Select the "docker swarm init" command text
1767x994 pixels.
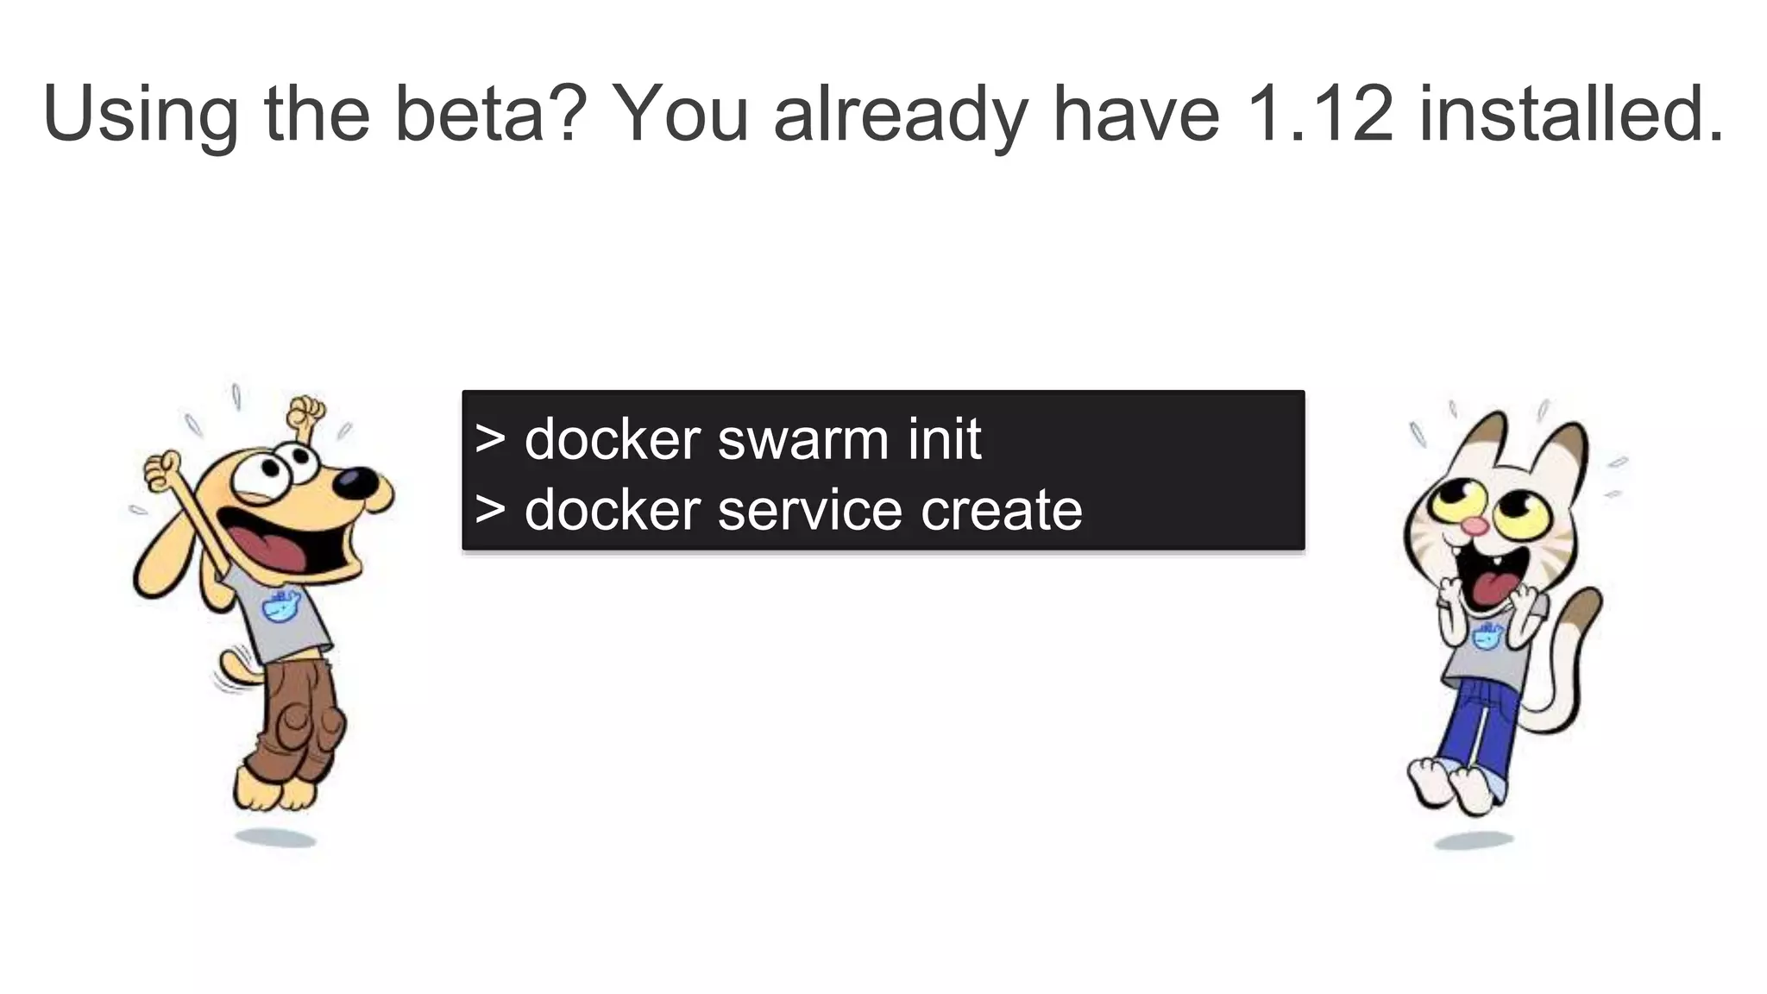point(752,439)
